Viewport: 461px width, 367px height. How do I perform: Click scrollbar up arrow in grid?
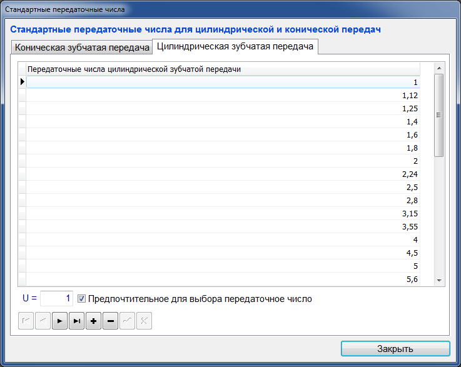439,68
